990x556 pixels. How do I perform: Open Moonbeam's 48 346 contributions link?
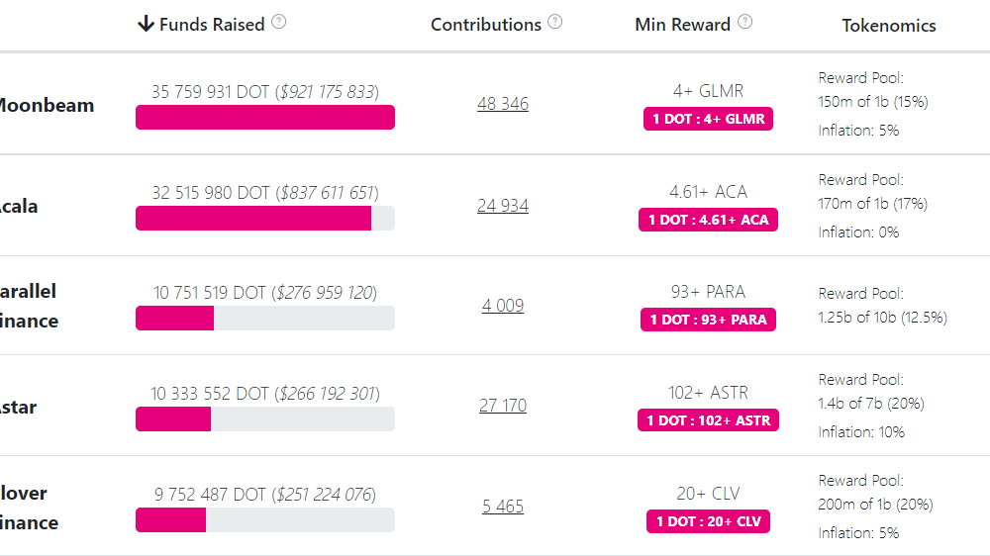coord(503,104)
